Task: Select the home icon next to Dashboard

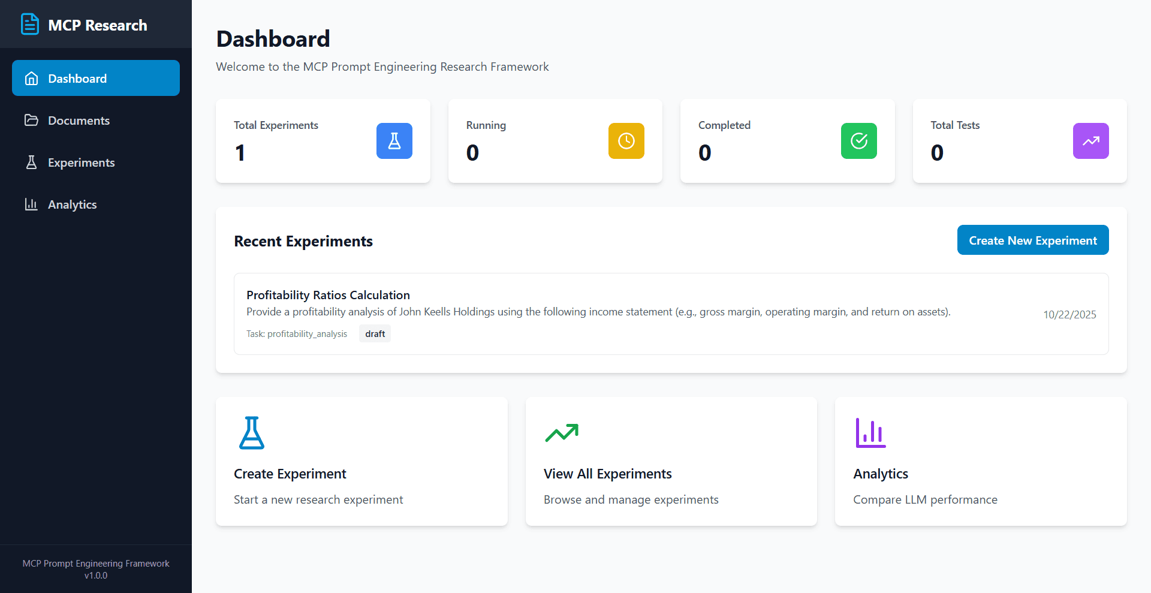Action: pyautogui.click(x=32, y=78)
